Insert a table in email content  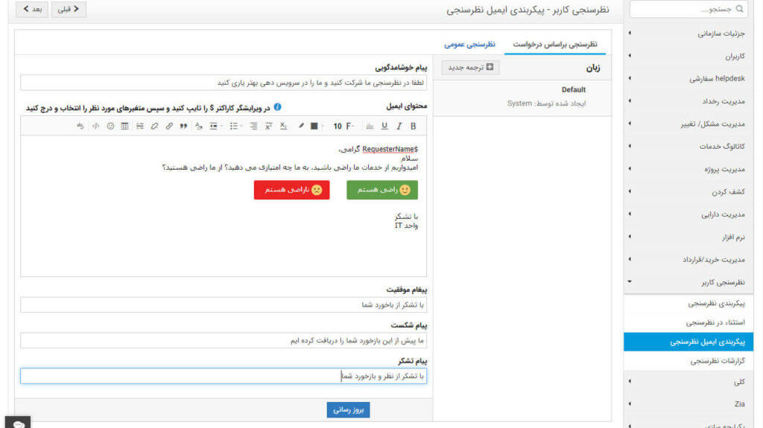[124, 126]
